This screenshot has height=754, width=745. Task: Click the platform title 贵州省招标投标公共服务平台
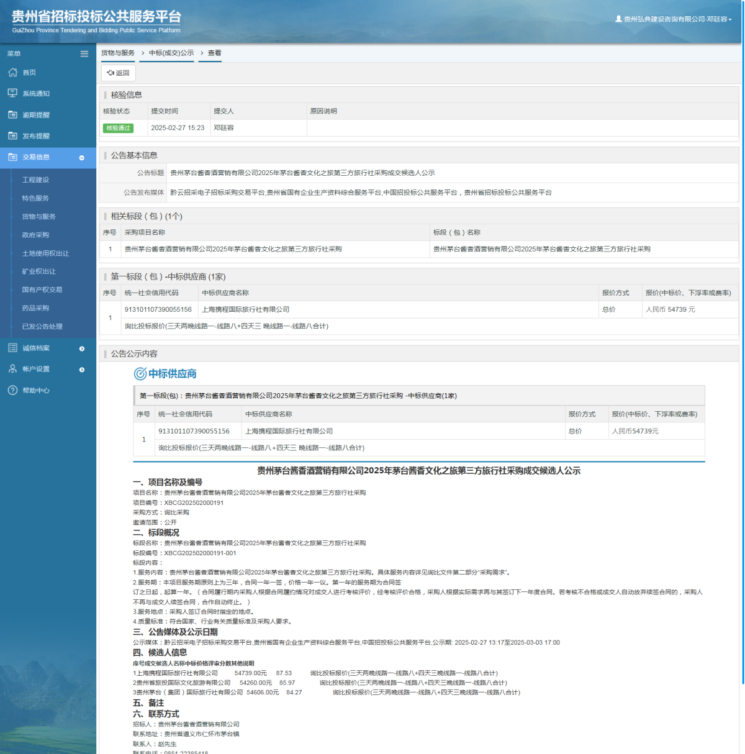tap(96, 17)
